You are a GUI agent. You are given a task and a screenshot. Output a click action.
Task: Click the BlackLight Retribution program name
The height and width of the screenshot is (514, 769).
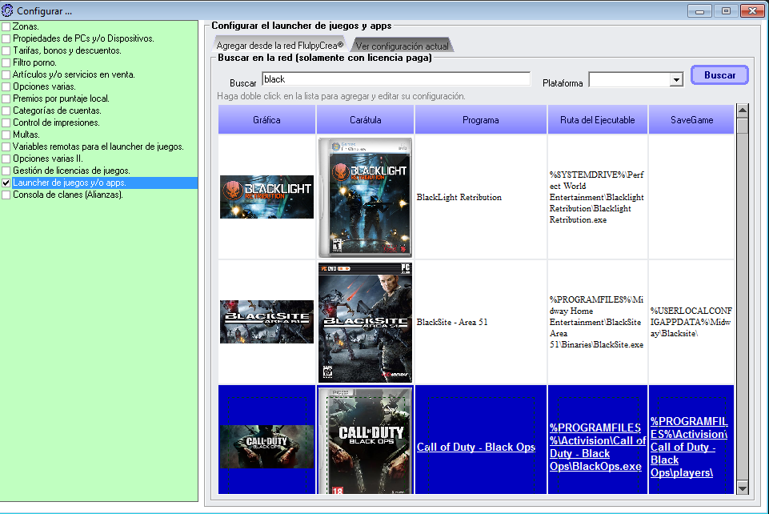pos(459,197)
